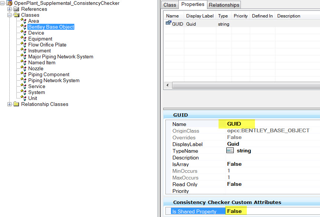Viewport: 320px width, 217px height.
Task: Select the Instrument class in tree
Action: [x=39, y=51]
